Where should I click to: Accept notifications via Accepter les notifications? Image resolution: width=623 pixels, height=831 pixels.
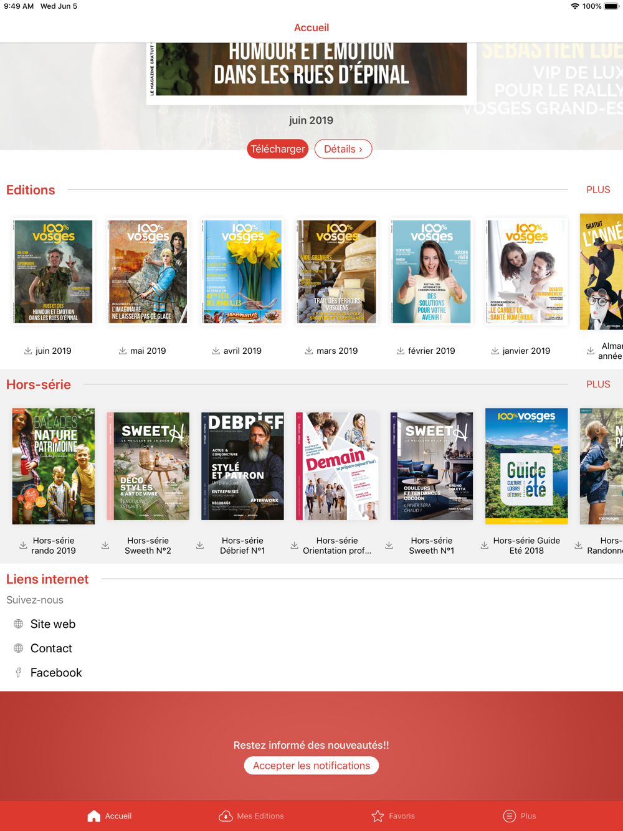coord(311,766)
